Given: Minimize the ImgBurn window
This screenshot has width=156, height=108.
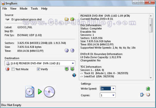Looking at the screenshot, I should (135, 2).
